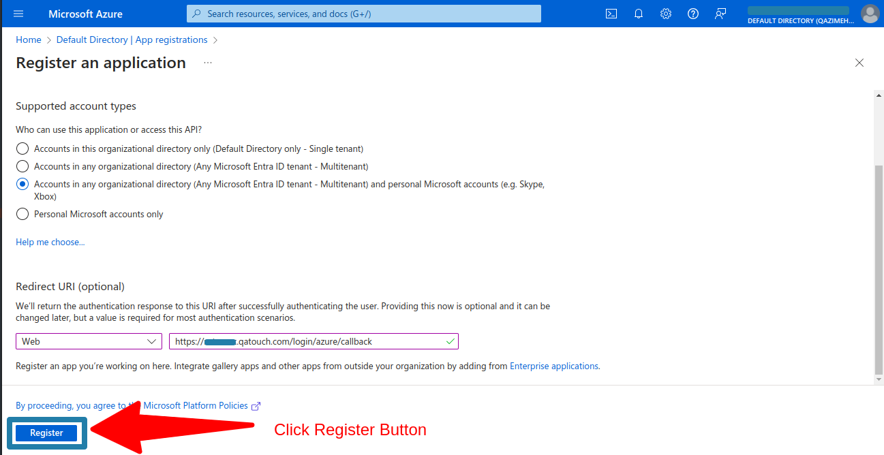Click the vertical scrollbar thumb
The image size is (884, 455).
879,268
